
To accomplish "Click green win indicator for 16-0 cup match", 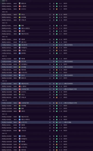I will pyautogui.click(x=57, y=45).
